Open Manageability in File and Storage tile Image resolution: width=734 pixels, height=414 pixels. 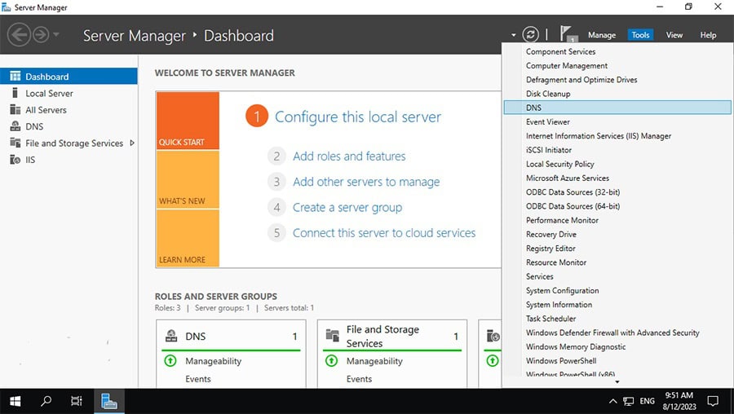pyautogui.click(x=374, y=361)
